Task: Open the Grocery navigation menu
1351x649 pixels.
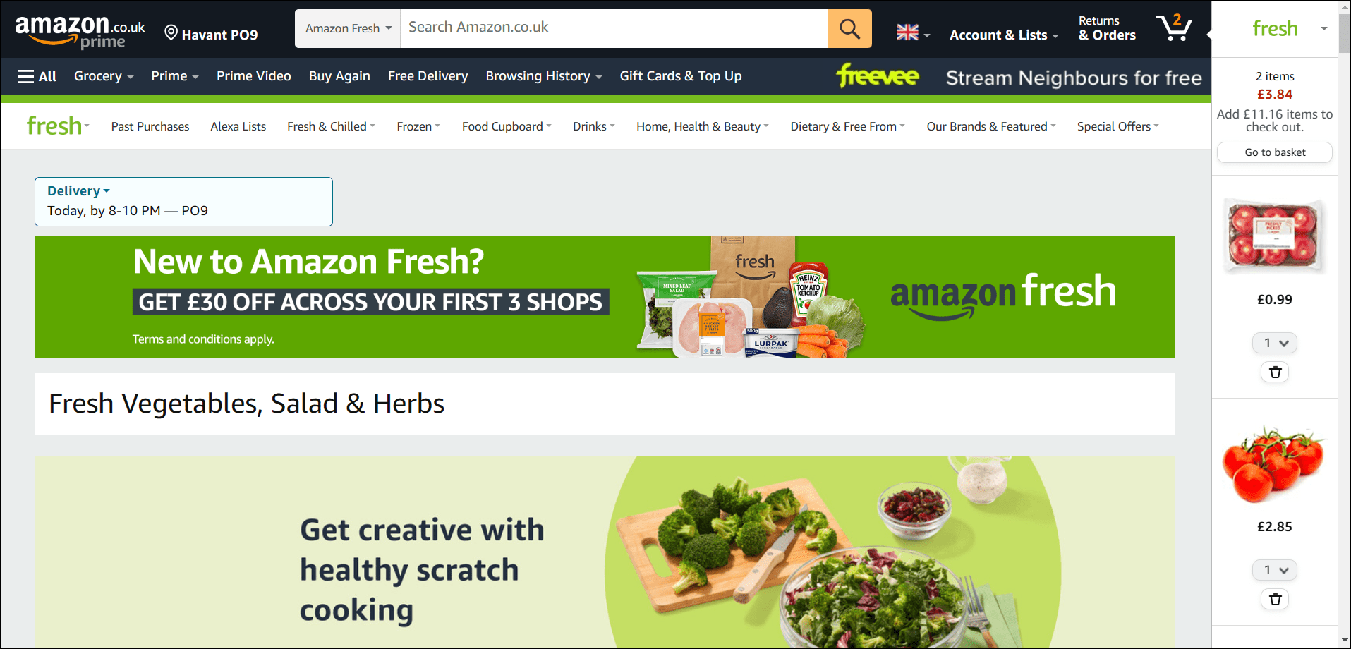Action: pos(104,76)
